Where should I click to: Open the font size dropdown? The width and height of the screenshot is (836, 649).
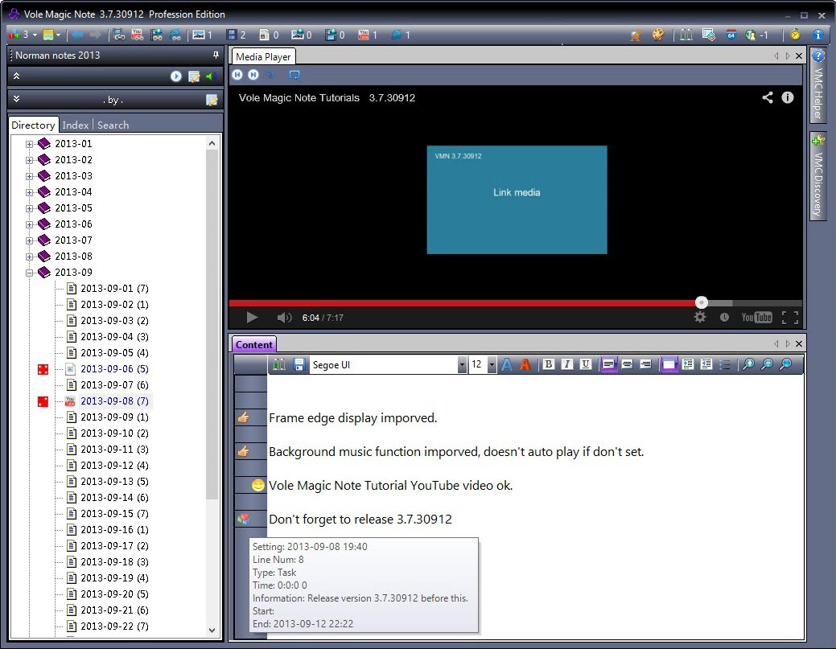492,365
